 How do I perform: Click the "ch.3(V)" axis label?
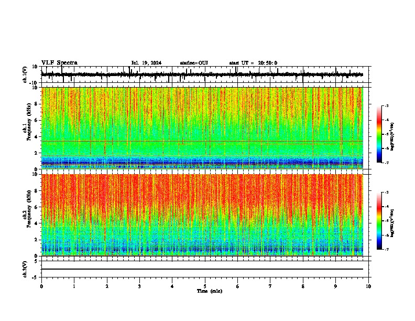(25, 269)
